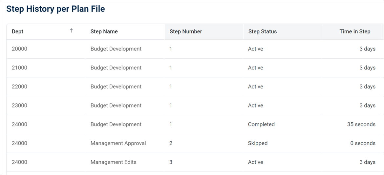Select the Dept 23000 cell
This screenshot has width=384, height=175.
point(20,106)
